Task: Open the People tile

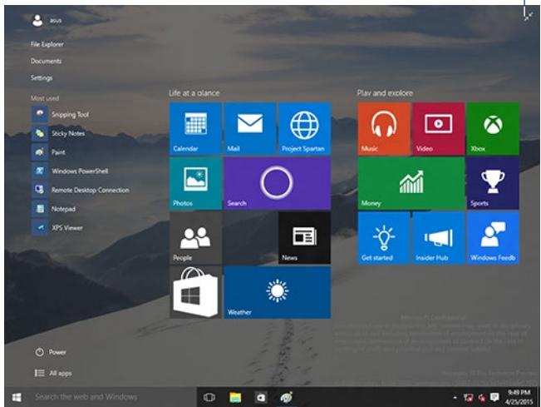Action: (195, 238)
